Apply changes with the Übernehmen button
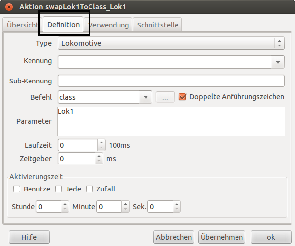 (222, 237)
